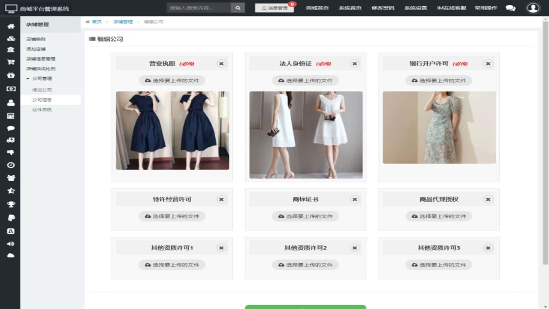Image resolution: width=549 pixels, height=309 pixels.
Task: Click the cubes icon in sidebar
Action: (11, 38)
